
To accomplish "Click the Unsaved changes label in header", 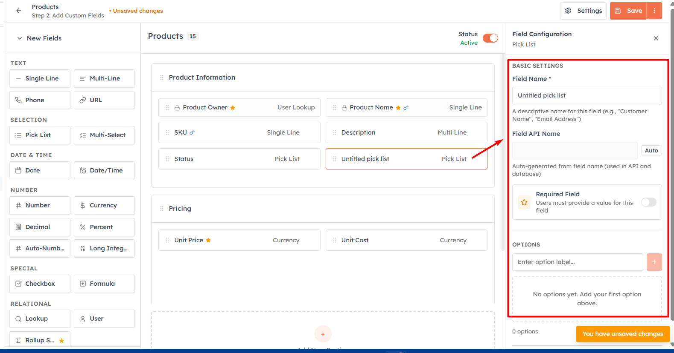I will click(136, 11).
